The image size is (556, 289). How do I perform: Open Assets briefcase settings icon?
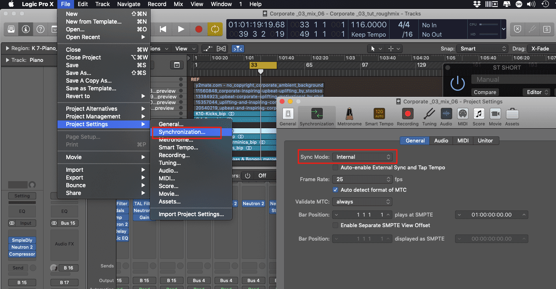click(512, 116)
